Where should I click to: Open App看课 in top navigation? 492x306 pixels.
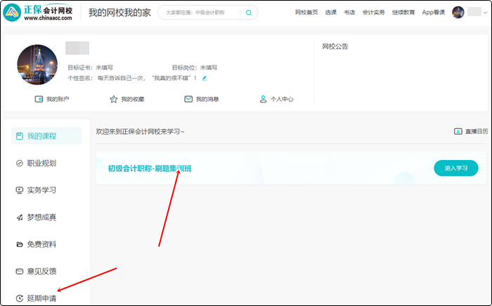[x=434, y=13]
